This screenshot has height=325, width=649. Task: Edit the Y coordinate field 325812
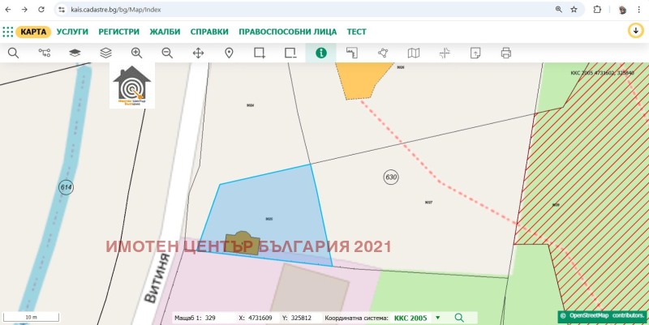[x=306, y=318]
